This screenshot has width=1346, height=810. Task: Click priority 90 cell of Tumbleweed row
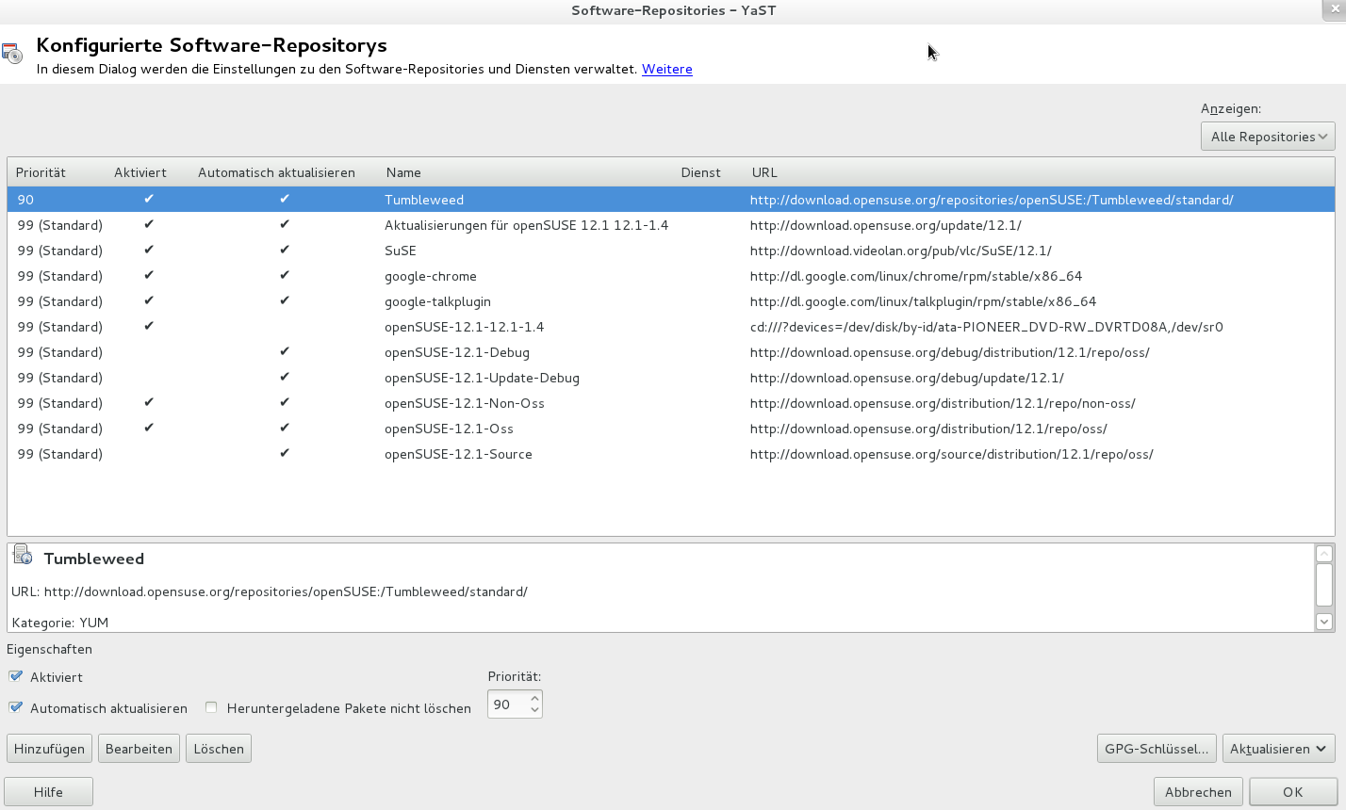click(x=25, y=200)
